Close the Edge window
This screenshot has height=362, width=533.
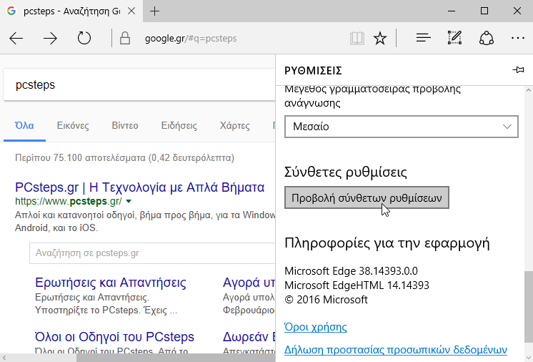click(x=517, y=11)
